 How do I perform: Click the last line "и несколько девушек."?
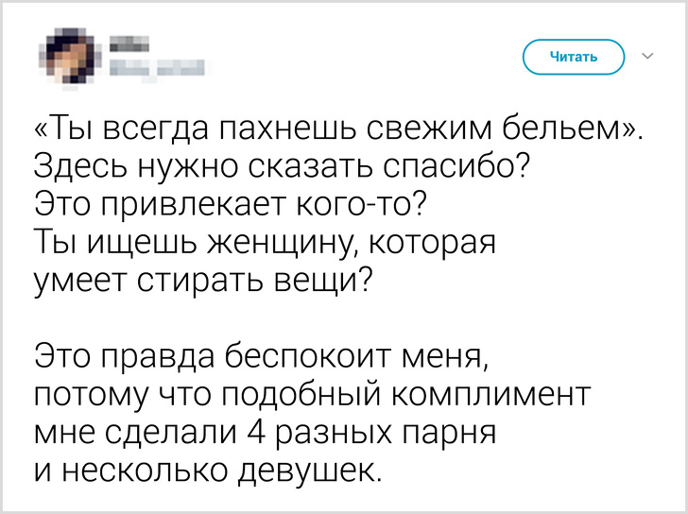[x=208, y=471]
